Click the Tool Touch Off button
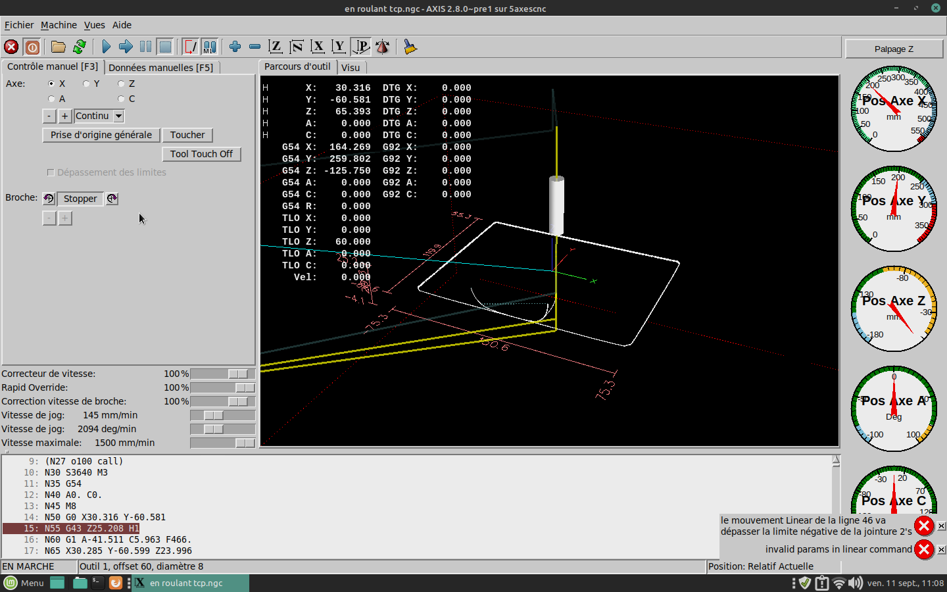Viewport: 947px width, 592px height. pyautogui.click(x=201, y=154)
